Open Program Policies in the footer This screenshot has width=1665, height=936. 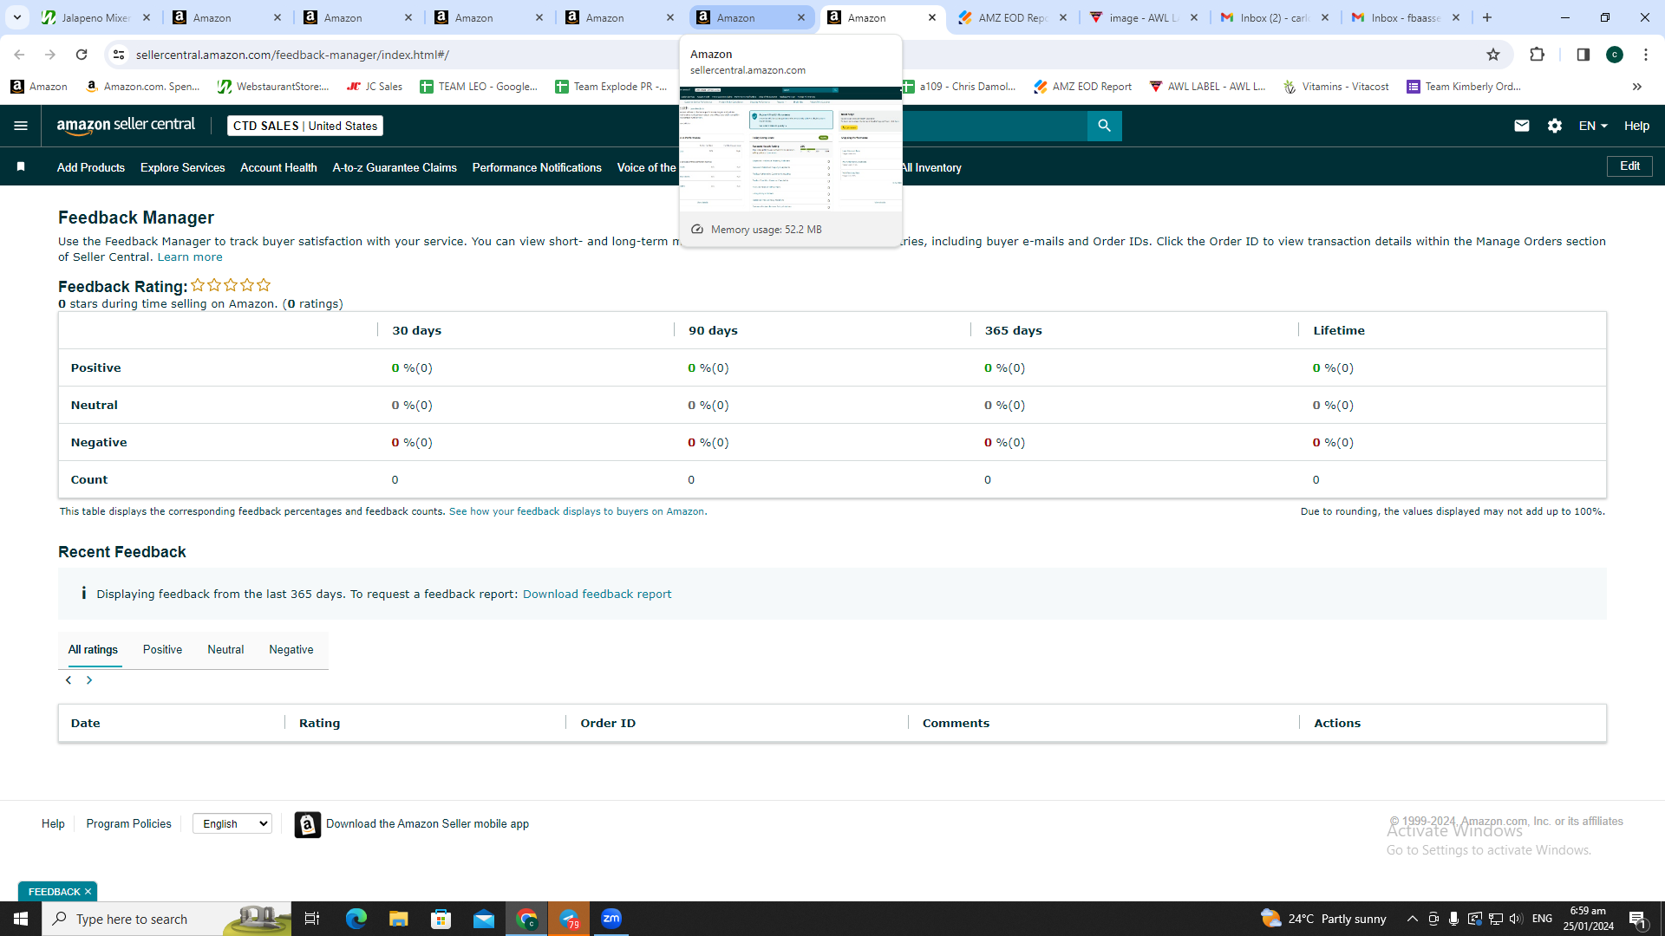point(128,823)
